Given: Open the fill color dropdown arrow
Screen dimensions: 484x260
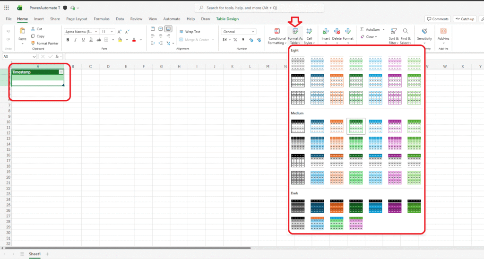Looking at the screenshot, I should click(127, 40).
